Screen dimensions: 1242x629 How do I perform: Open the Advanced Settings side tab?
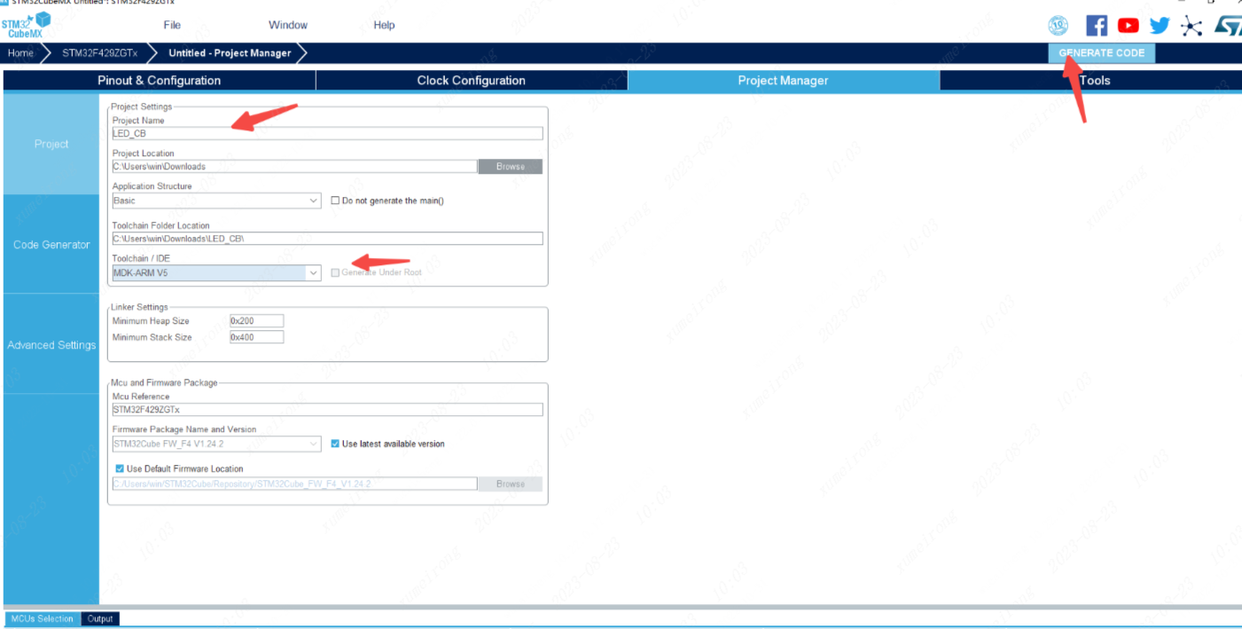[x=51, y=345]
